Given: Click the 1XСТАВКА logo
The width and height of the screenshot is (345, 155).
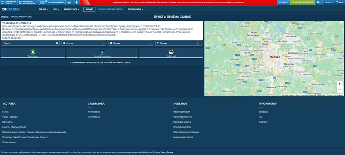Looking at the screenshot, I should point(11,9).
